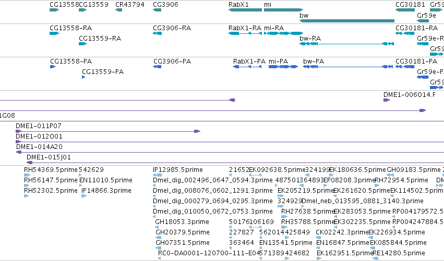Click the EN16847.5prime EST label

343,243
